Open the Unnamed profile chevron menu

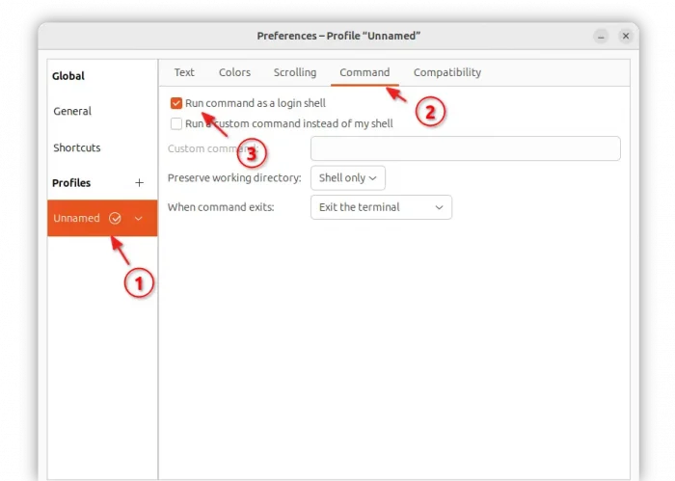click(x=139, y=219)
